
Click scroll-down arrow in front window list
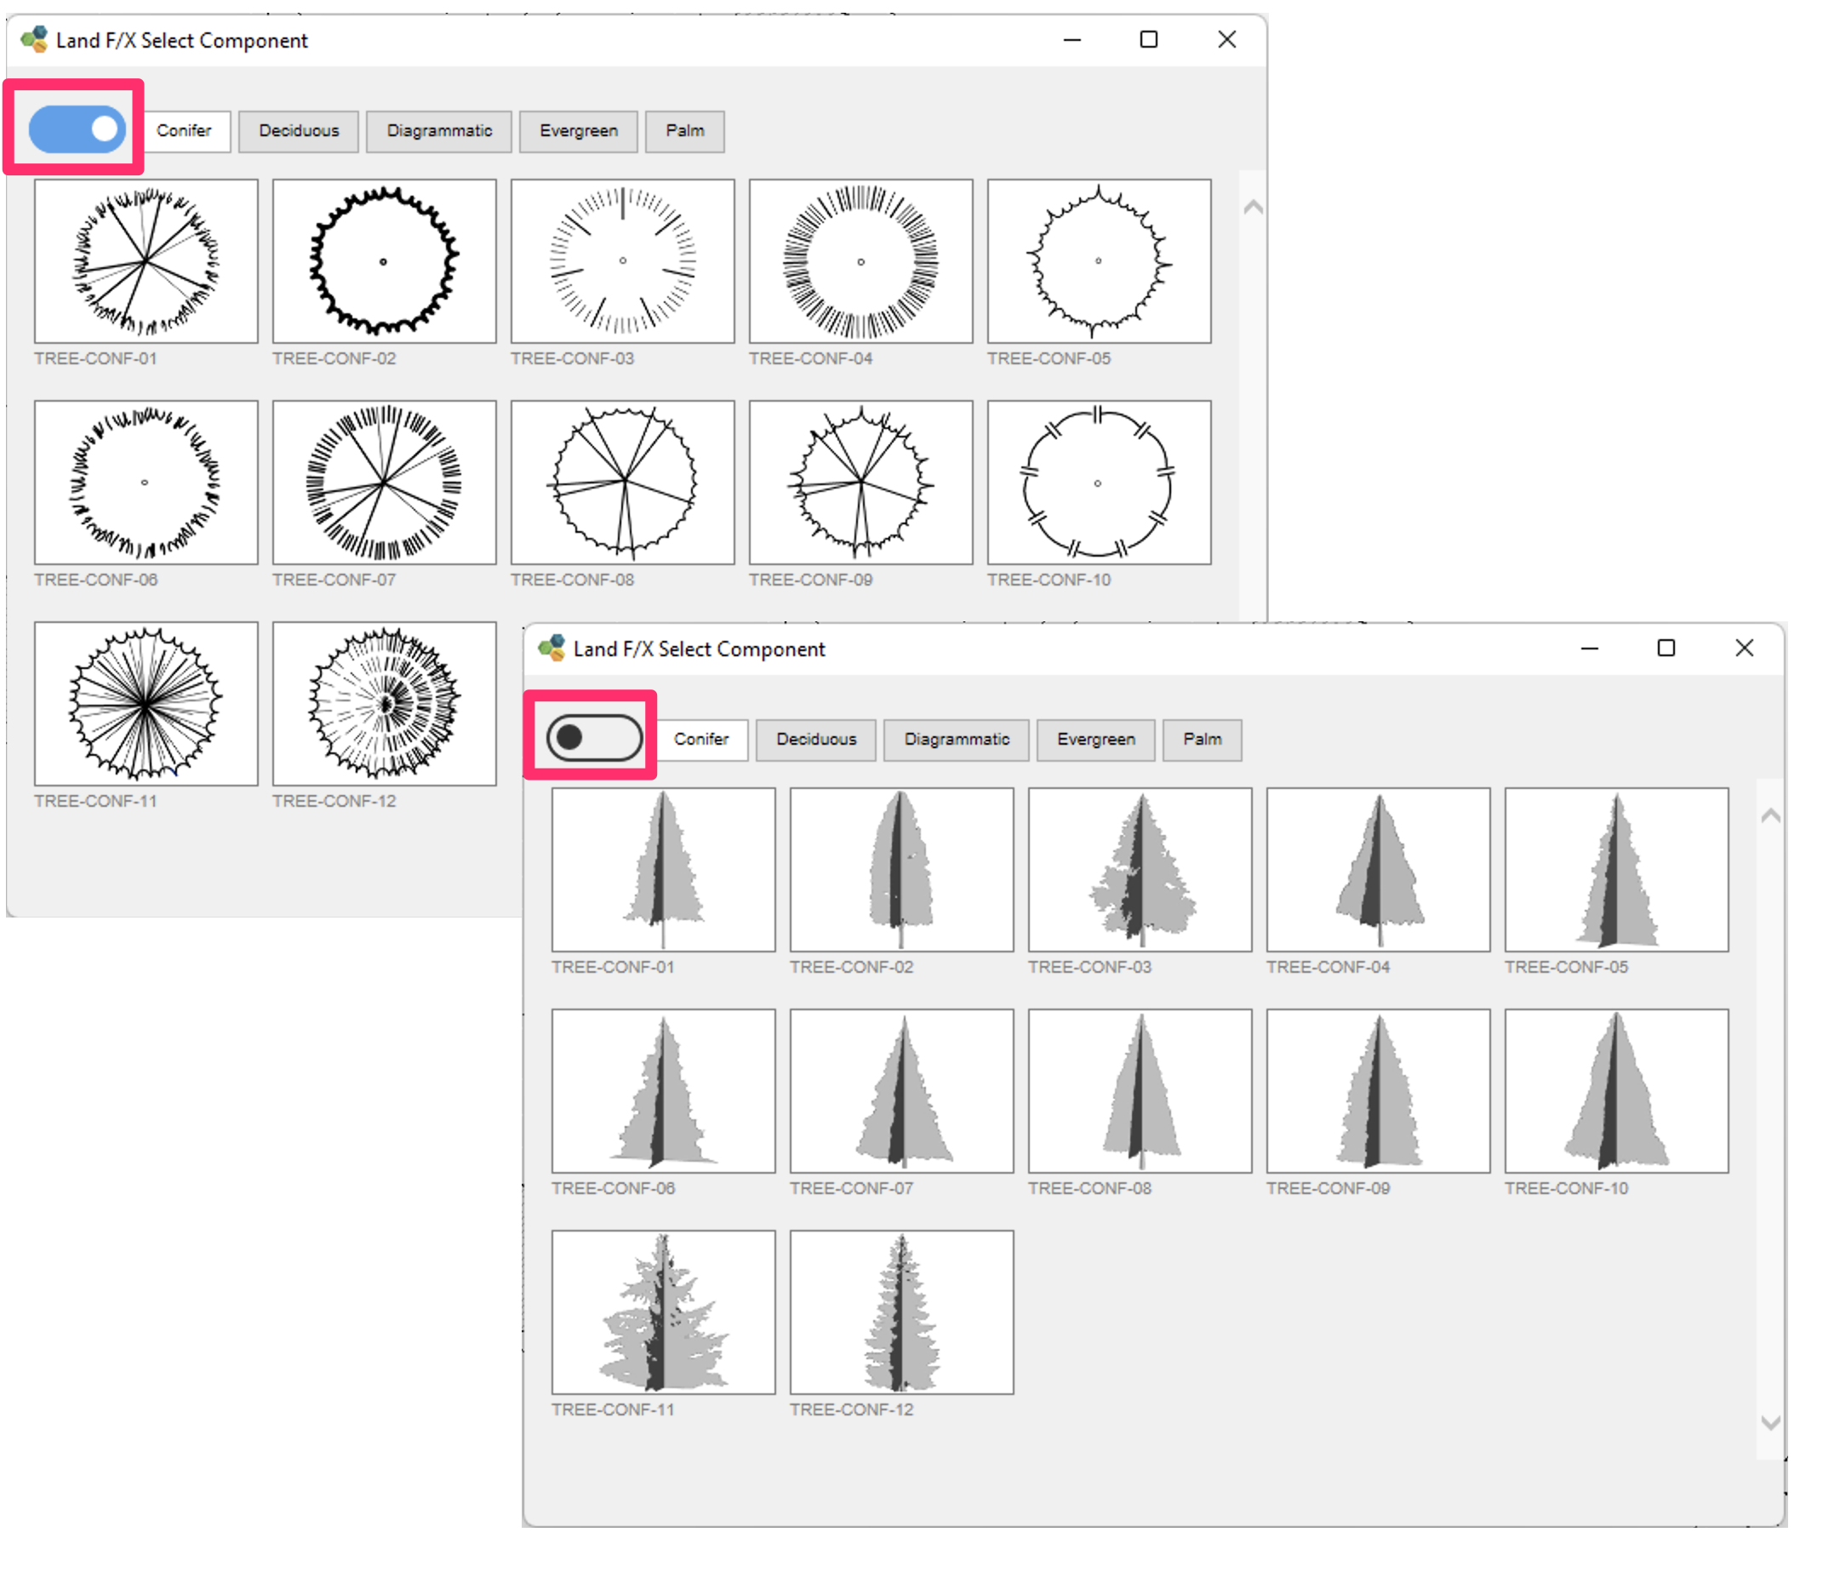[x=1770, y=1423]
